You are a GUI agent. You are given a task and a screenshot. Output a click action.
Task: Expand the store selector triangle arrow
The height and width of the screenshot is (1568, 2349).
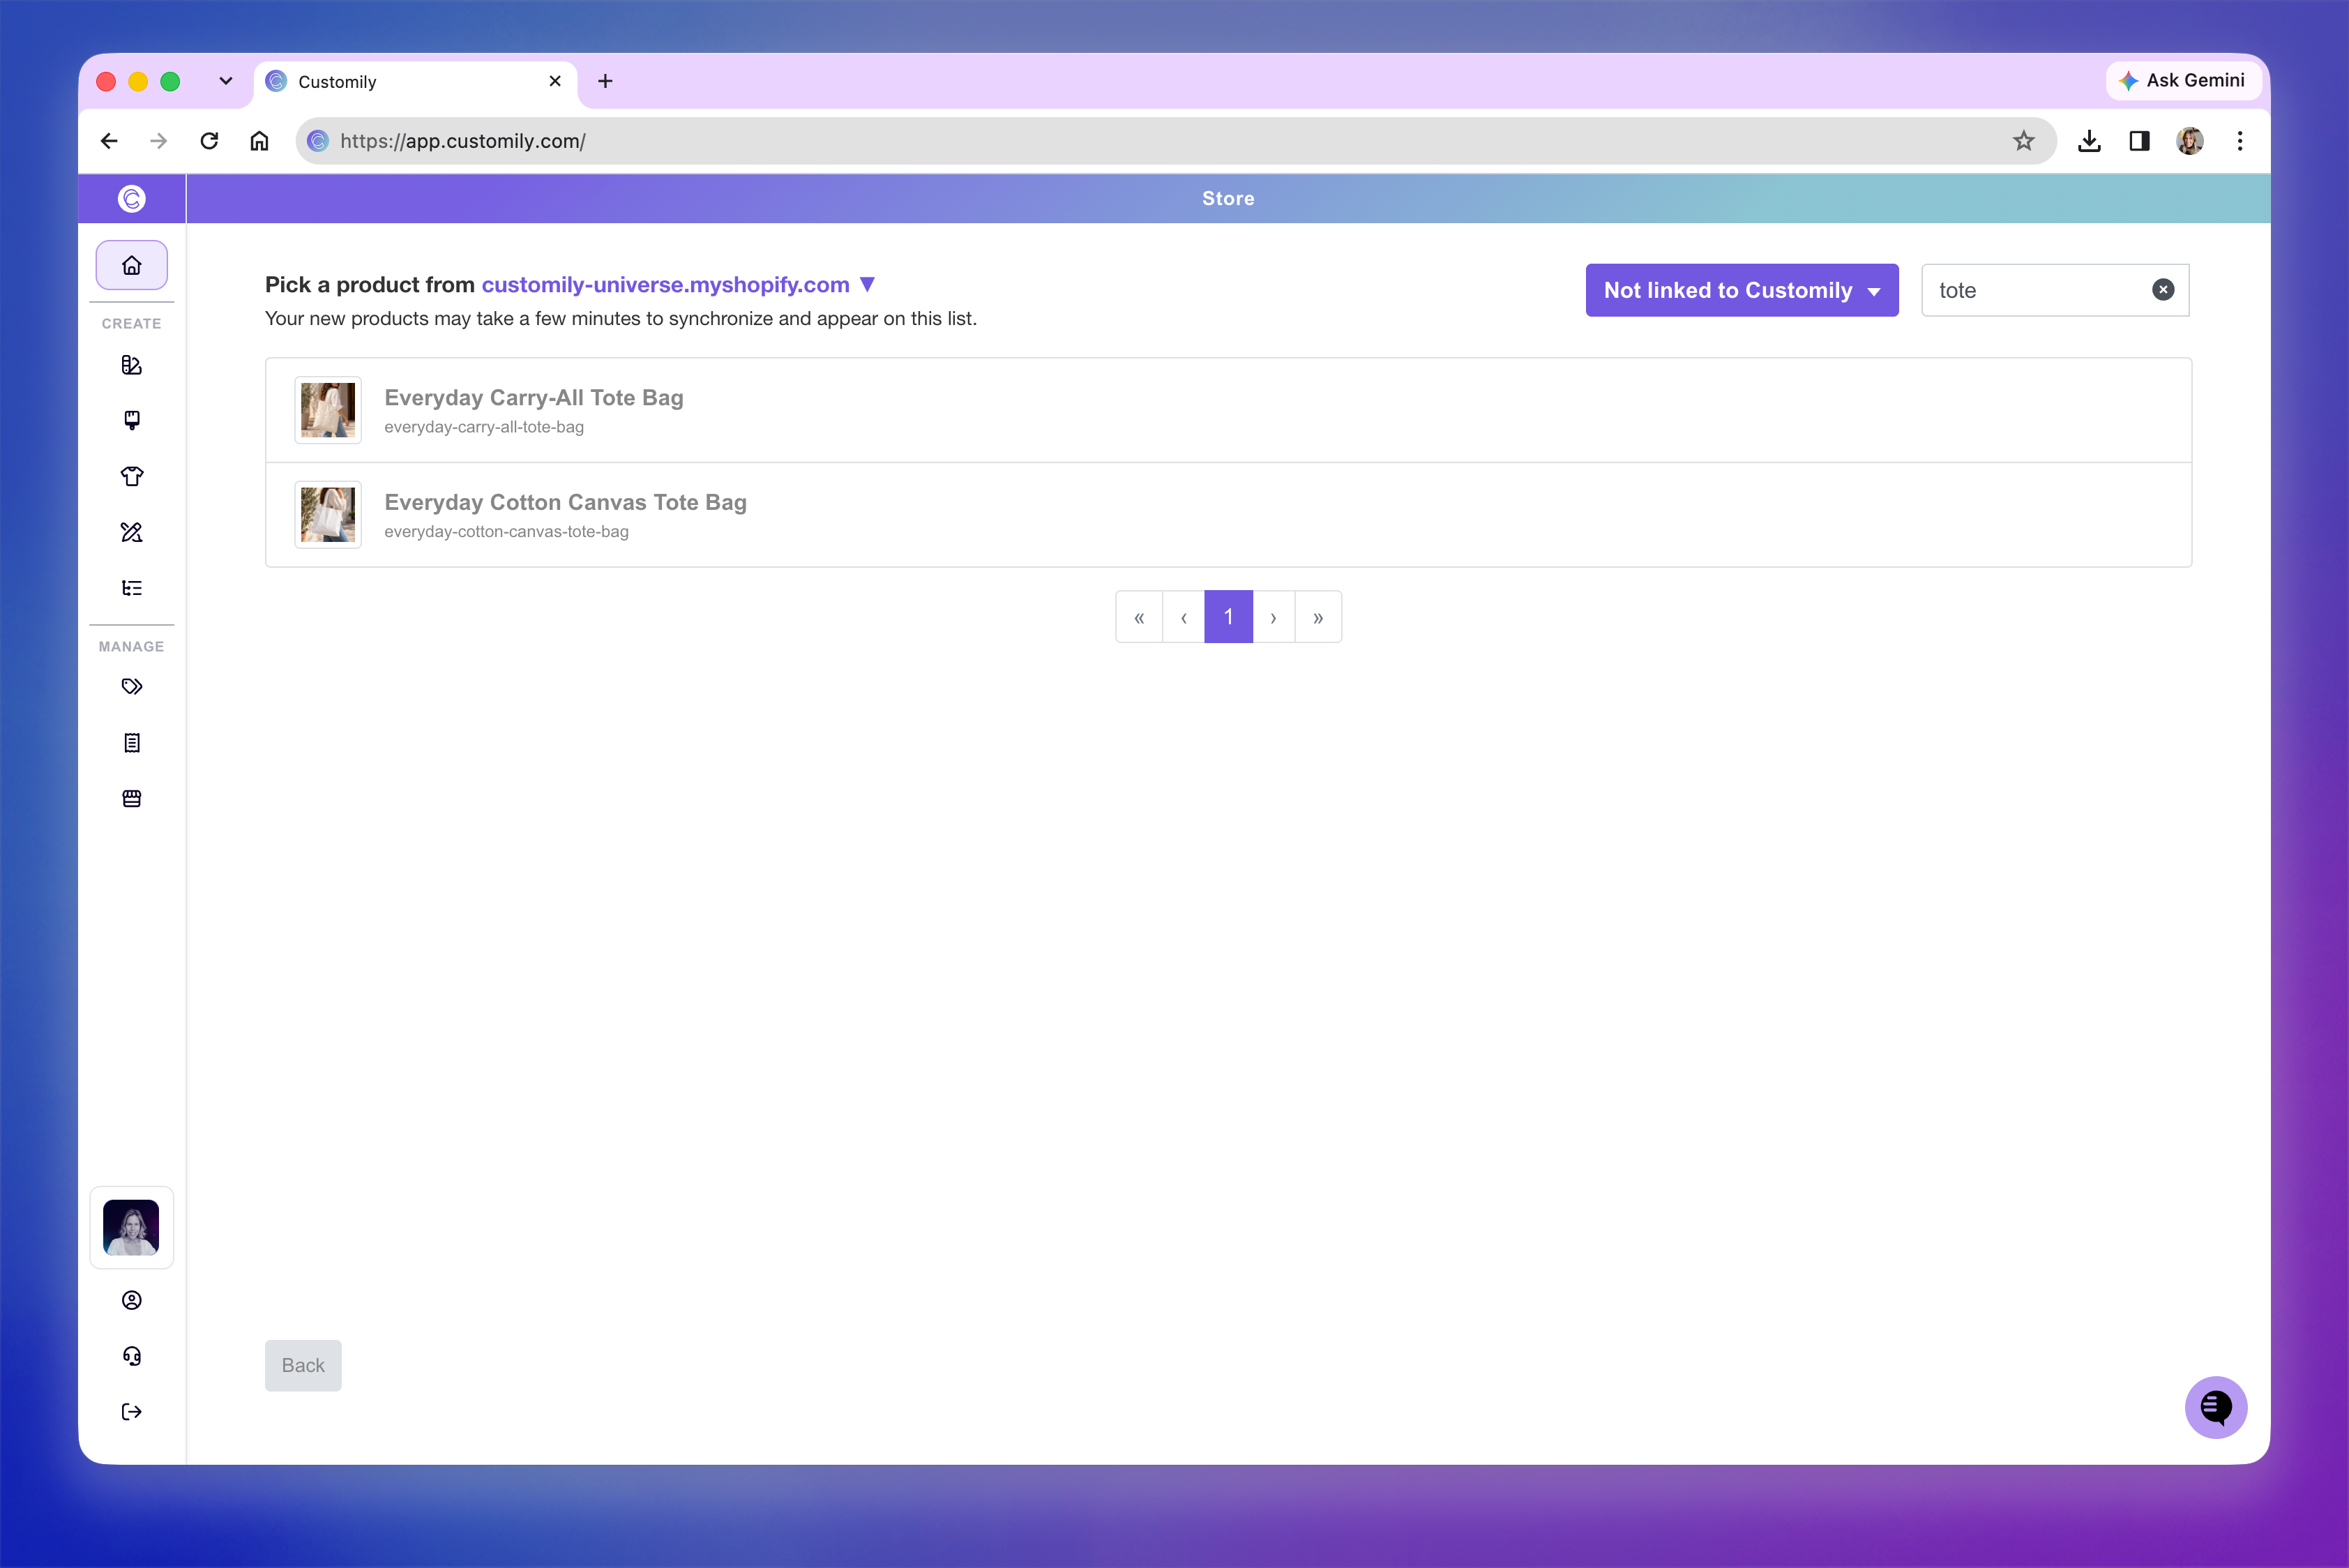coord(867,285)
